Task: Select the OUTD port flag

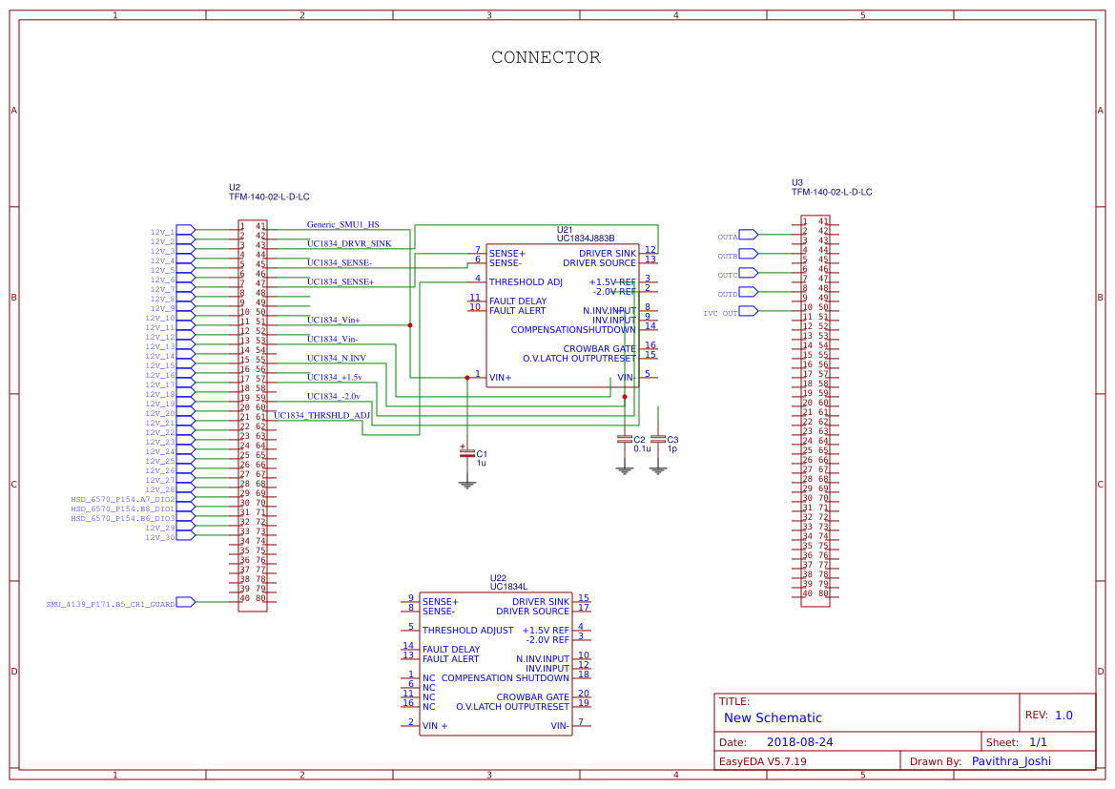Action: tap(749, 292)
